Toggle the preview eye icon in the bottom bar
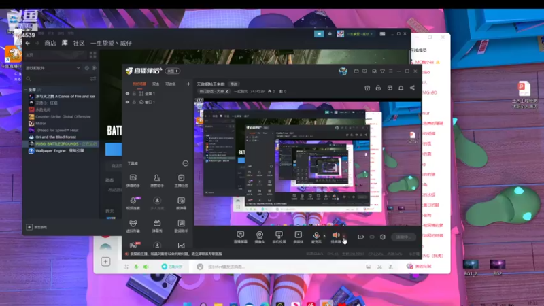544x306 pixels. tap(372, 237)
